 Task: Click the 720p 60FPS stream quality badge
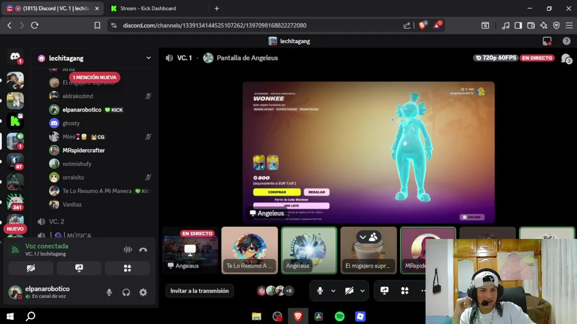(x=496, y=58)
